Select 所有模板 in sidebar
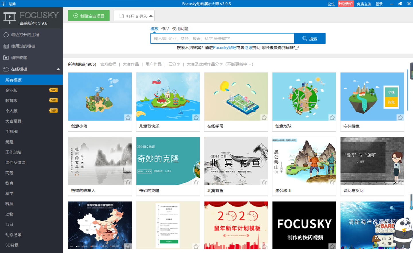Screen dimensions: 413x253 tap(31, 80)
